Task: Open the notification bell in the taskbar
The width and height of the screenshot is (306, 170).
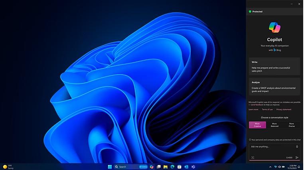Action: click(x=299, y=167)
